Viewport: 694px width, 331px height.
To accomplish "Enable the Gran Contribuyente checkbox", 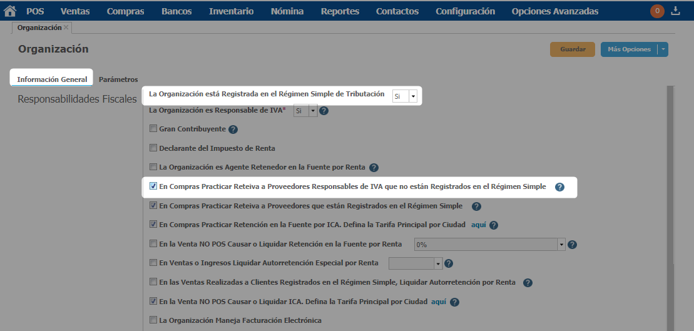I will point(153,130).
